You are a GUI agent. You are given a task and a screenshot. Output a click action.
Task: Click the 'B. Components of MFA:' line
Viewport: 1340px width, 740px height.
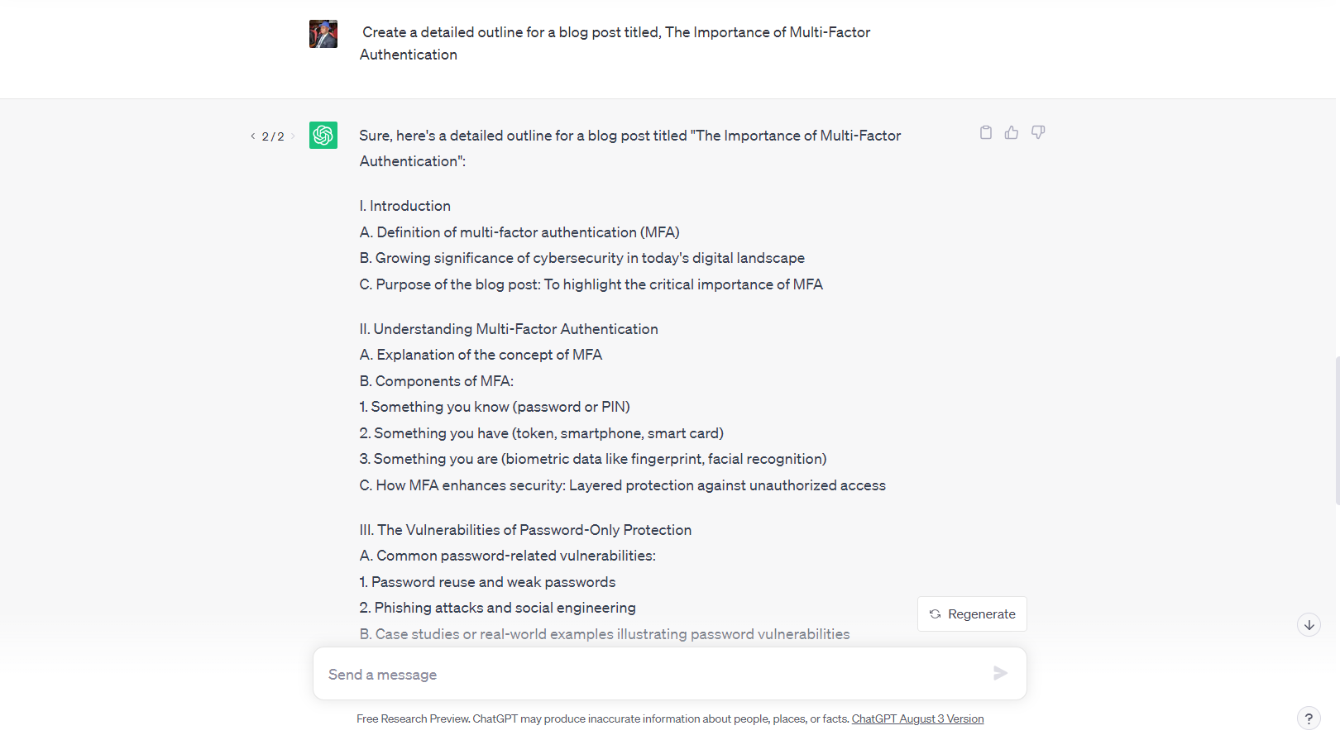pos(436,381)
